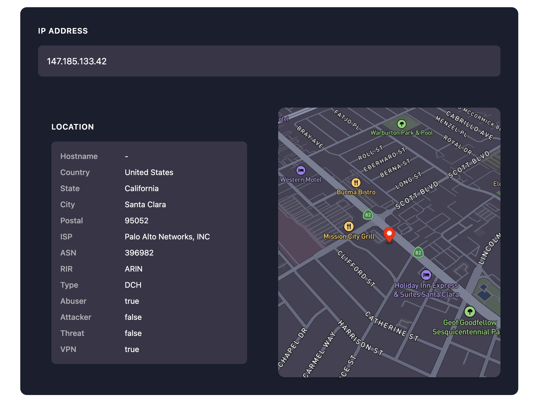Viewport: 553px width, 405px height.
Task: Click the IP address input field
Action: [269, 61]
